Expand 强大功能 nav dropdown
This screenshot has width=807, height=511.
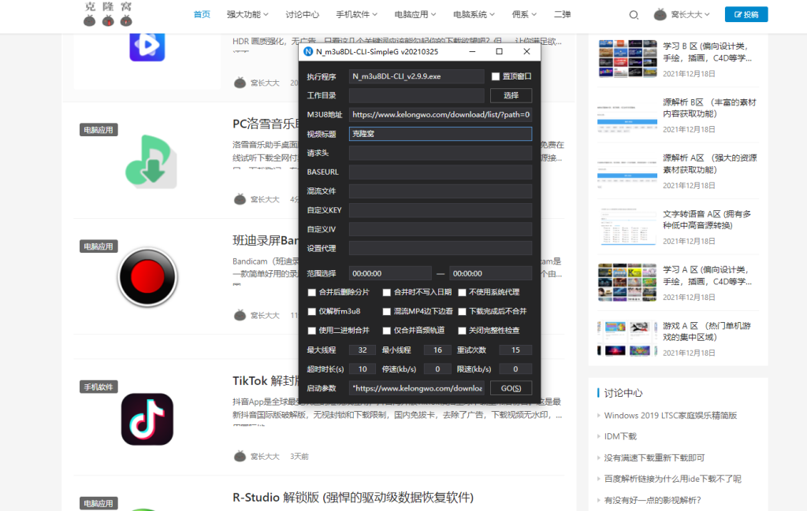coord(247,14)
